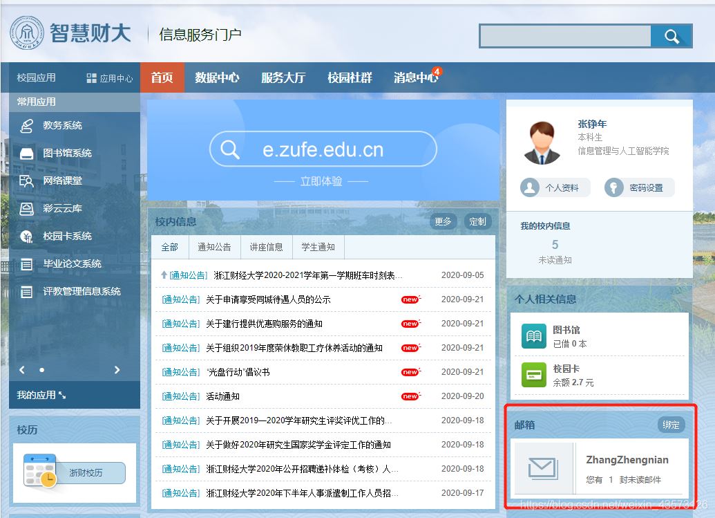This screenshot has height=518, width=715.
Task: Open 个人资料 profile settings
Action: click(555, 187)
